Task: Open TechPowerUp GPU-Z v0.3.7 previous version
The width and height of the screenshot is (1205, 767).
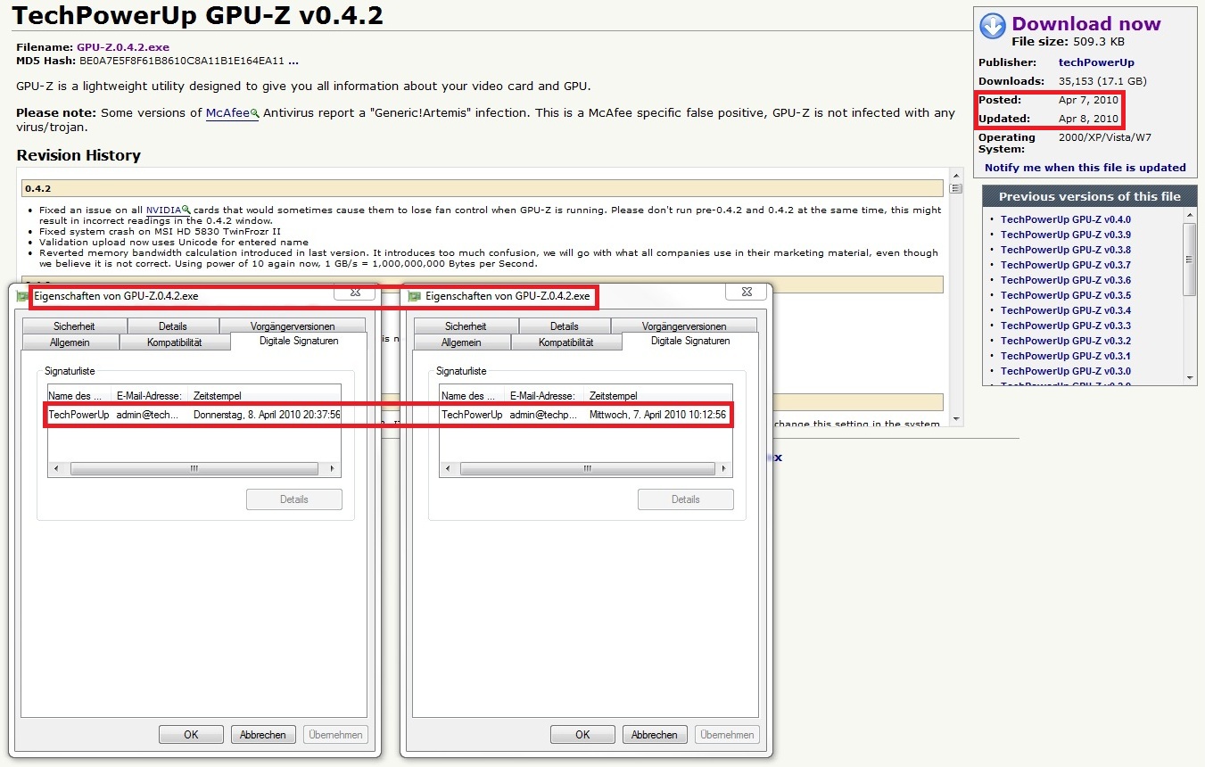Action: (1065, 265)
